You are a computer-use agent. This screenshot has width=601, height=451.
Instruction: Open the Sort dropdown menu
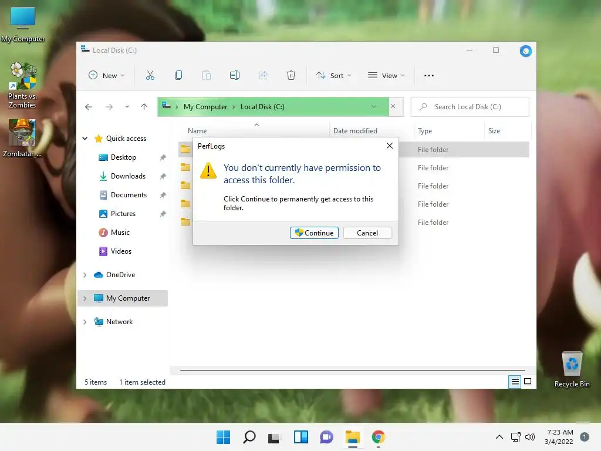click(x=333, y=76)
